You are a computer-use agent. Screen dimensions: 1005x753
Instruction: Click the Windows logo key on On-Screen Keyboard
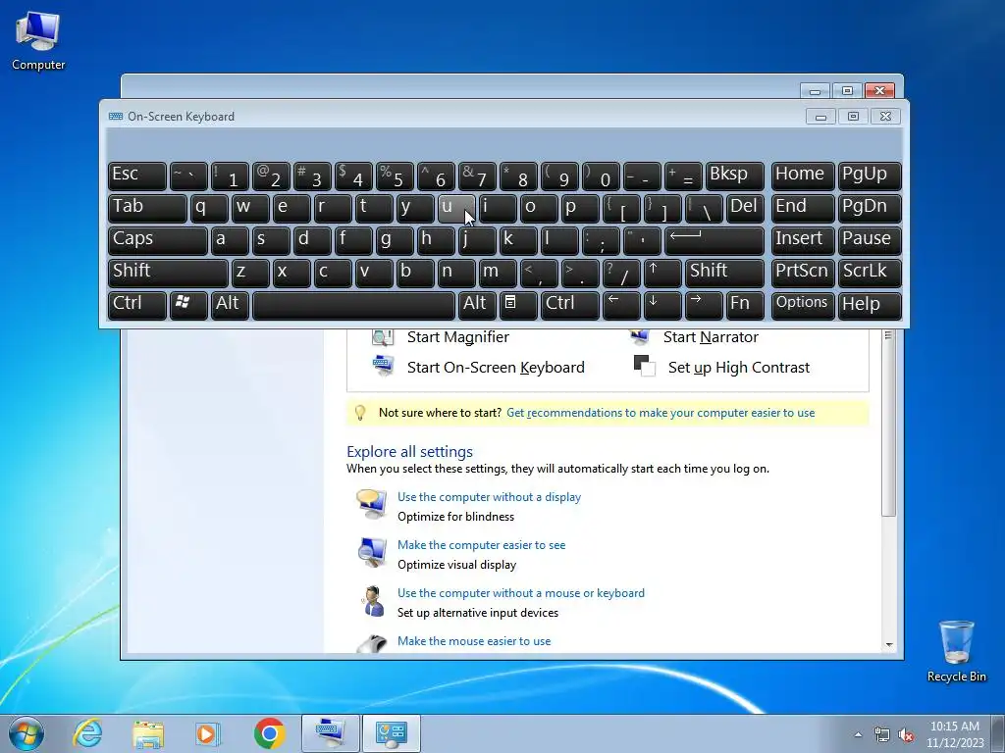tap(188, 304)
